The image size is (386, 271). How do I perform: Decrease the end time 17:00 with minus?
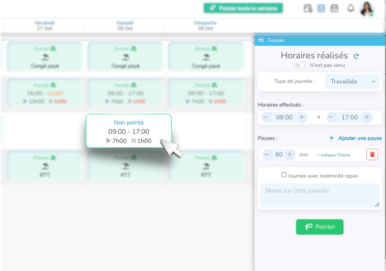pos(331,117)
